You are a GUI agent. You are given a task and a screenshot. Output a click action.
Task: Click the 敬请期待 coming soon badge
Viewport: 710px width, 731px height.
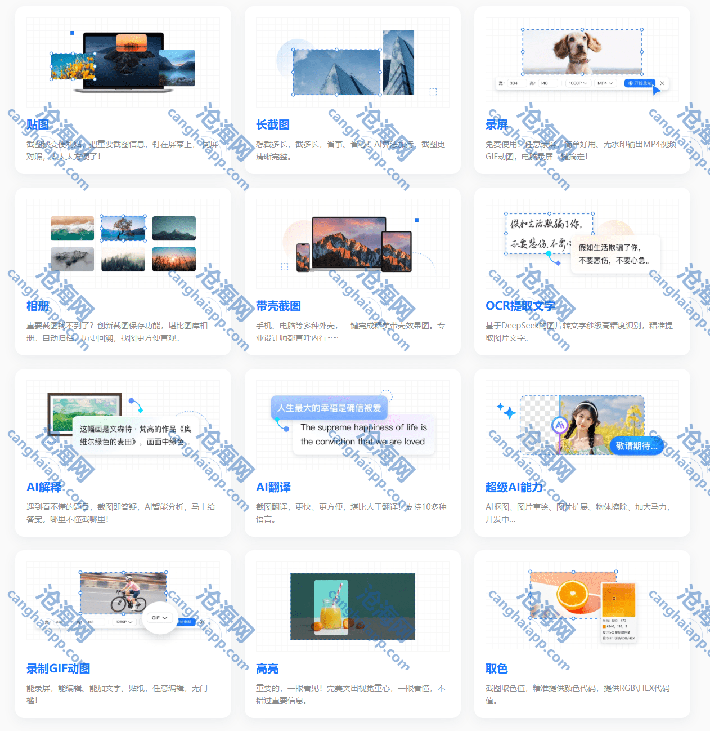tap(636, 445)
